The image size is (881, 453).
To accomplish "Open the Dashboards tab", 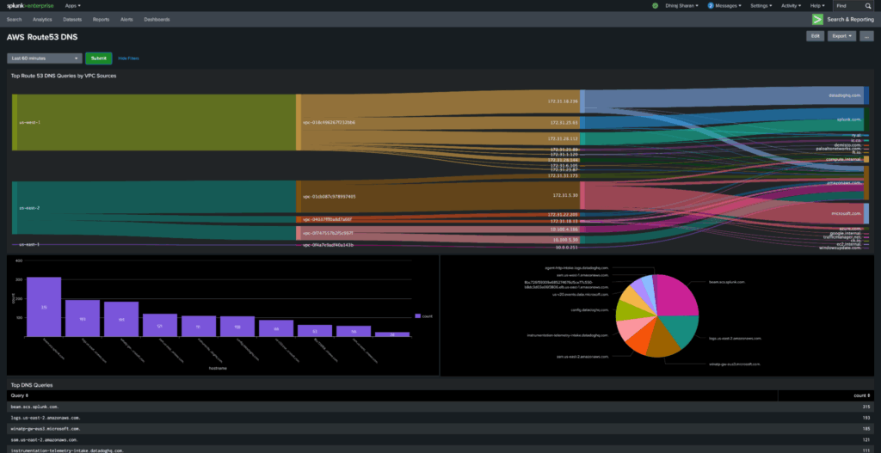I will pos(157,19).
